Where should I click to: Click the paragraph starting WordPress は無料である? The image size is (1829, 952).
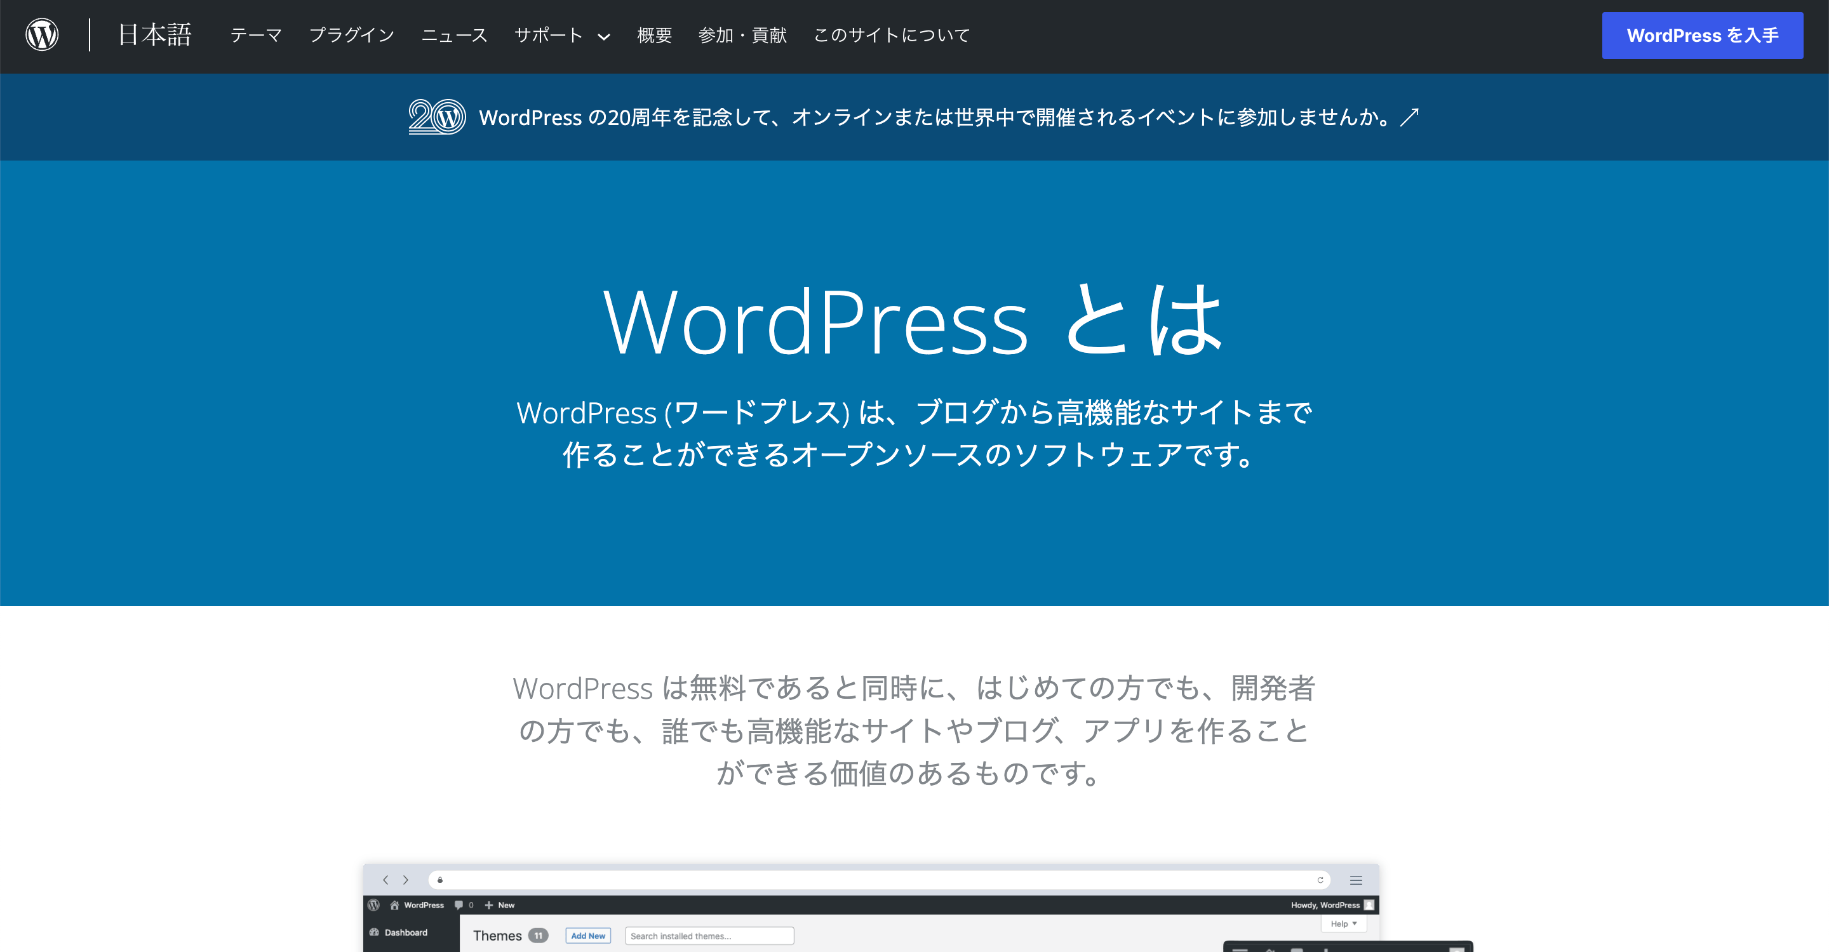point(914,730)
